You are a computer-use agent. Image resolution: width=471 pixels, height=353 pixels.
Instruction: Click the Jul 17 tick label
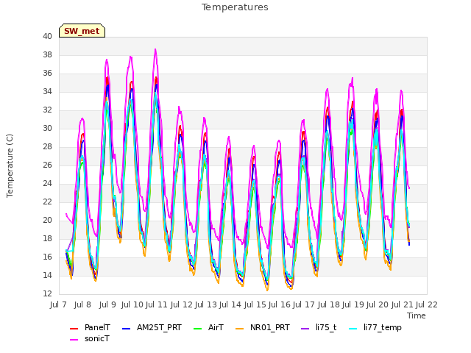tap(304, 304)
